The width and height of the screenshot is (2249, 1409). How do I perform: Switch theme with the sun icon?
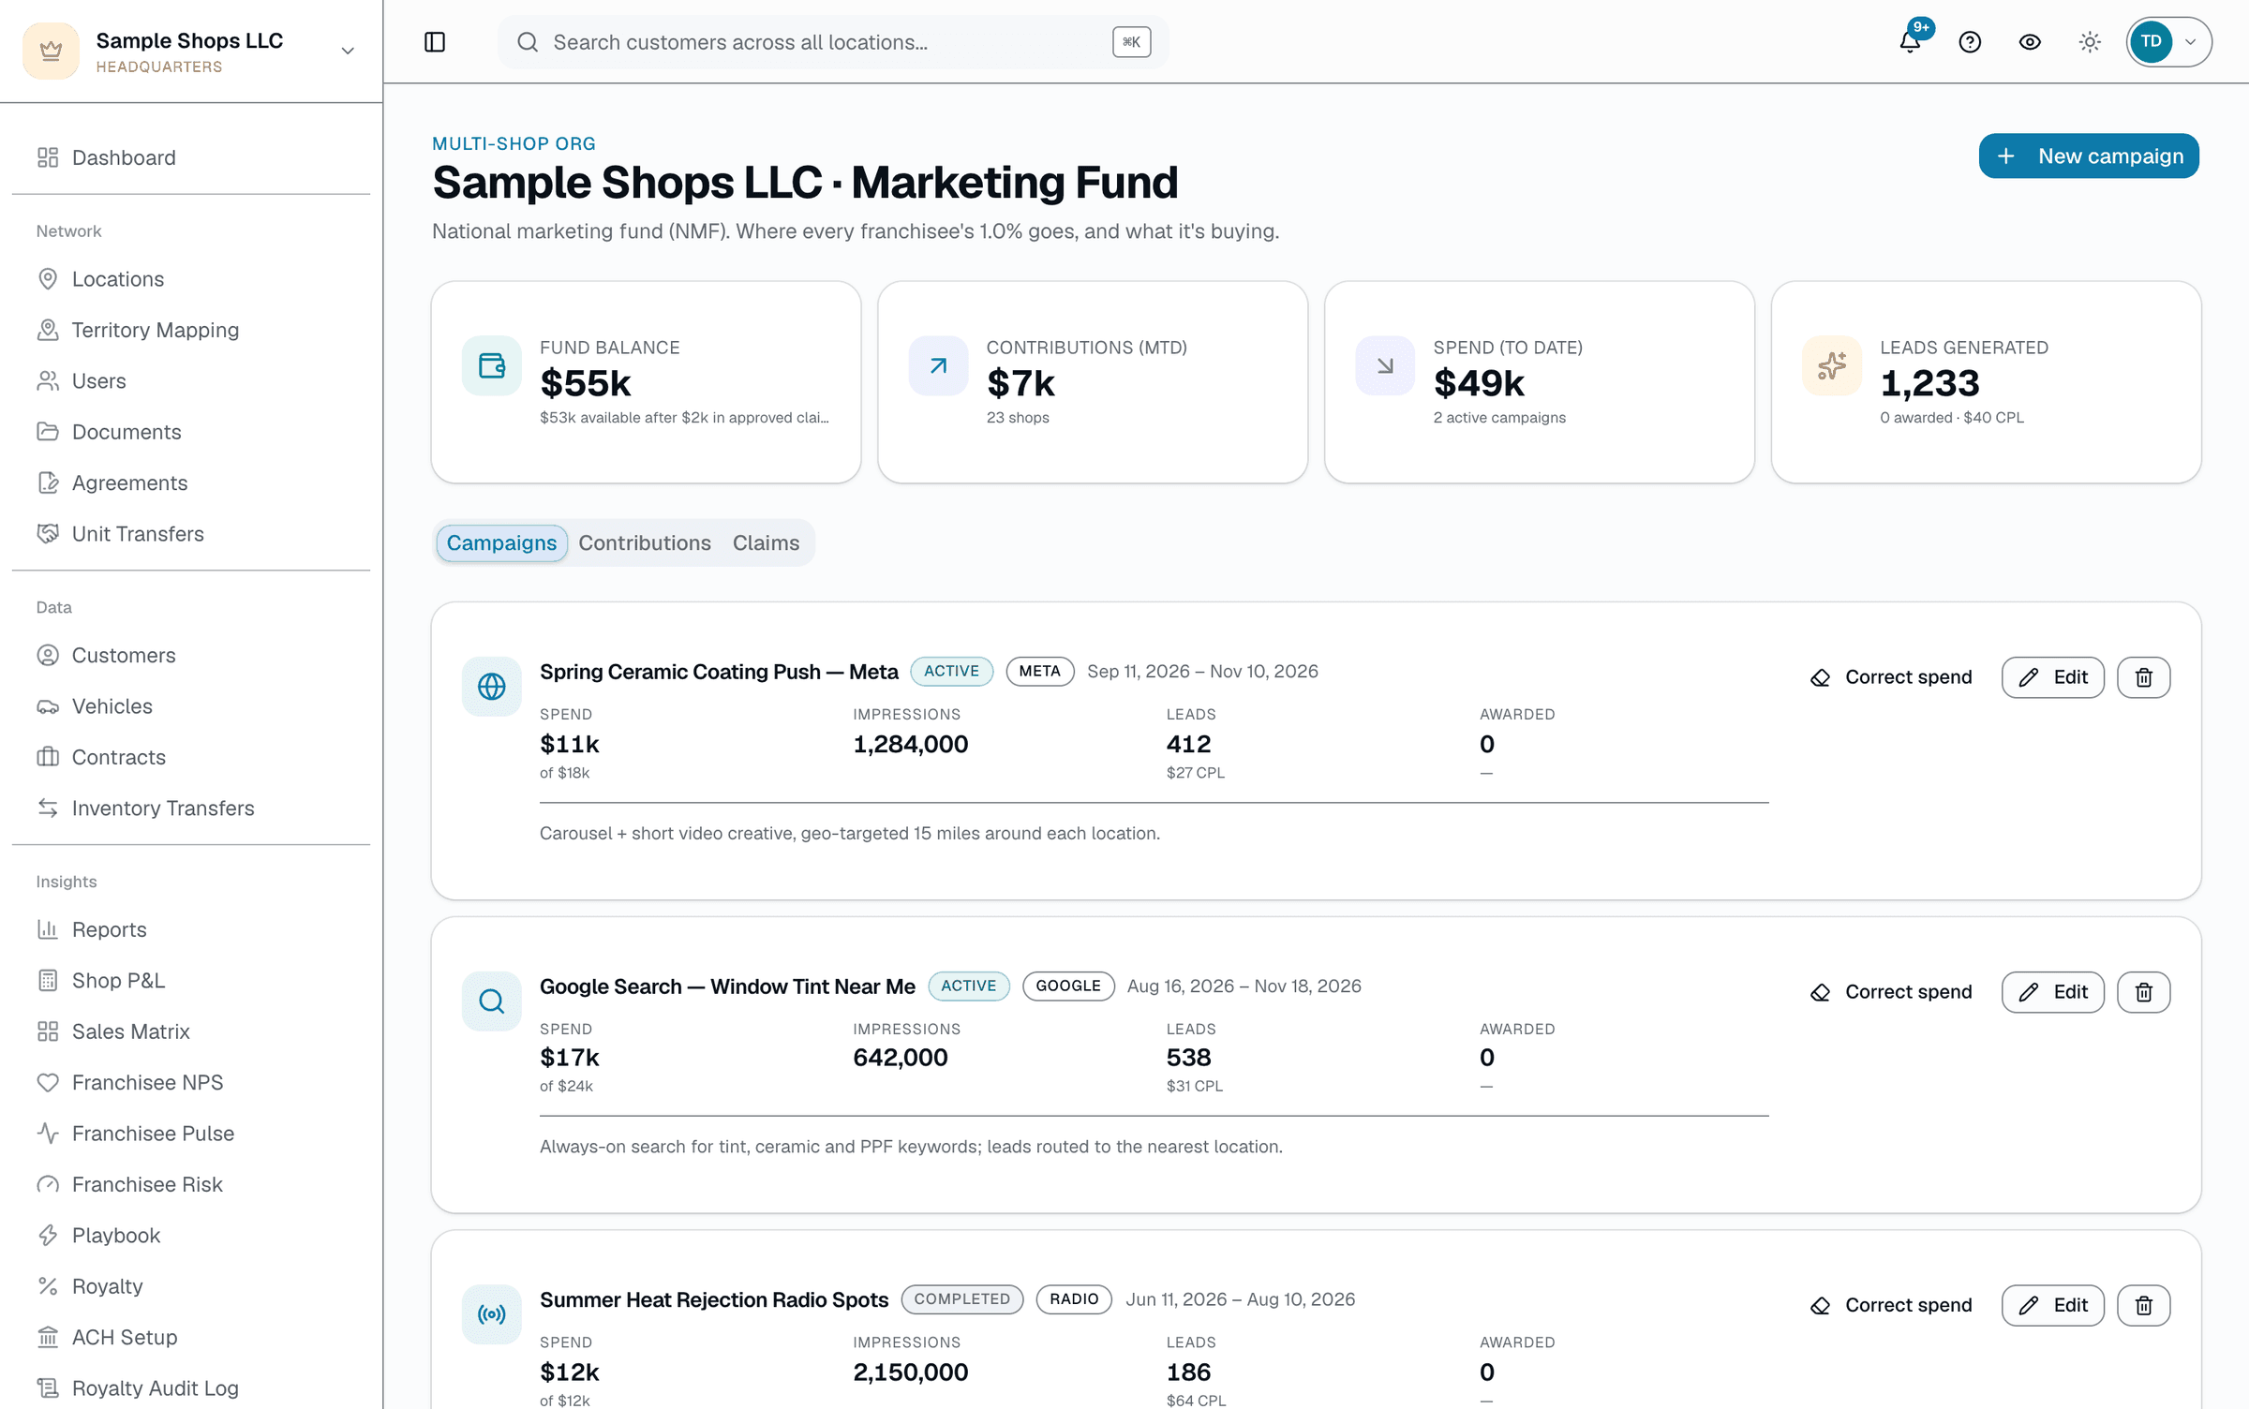point(2090,42)
